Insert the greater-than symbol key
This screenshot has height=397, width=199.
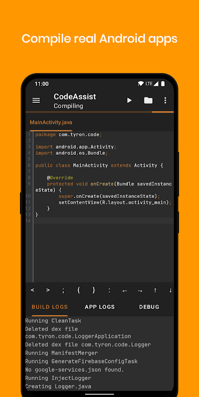(x=48, y=290)
